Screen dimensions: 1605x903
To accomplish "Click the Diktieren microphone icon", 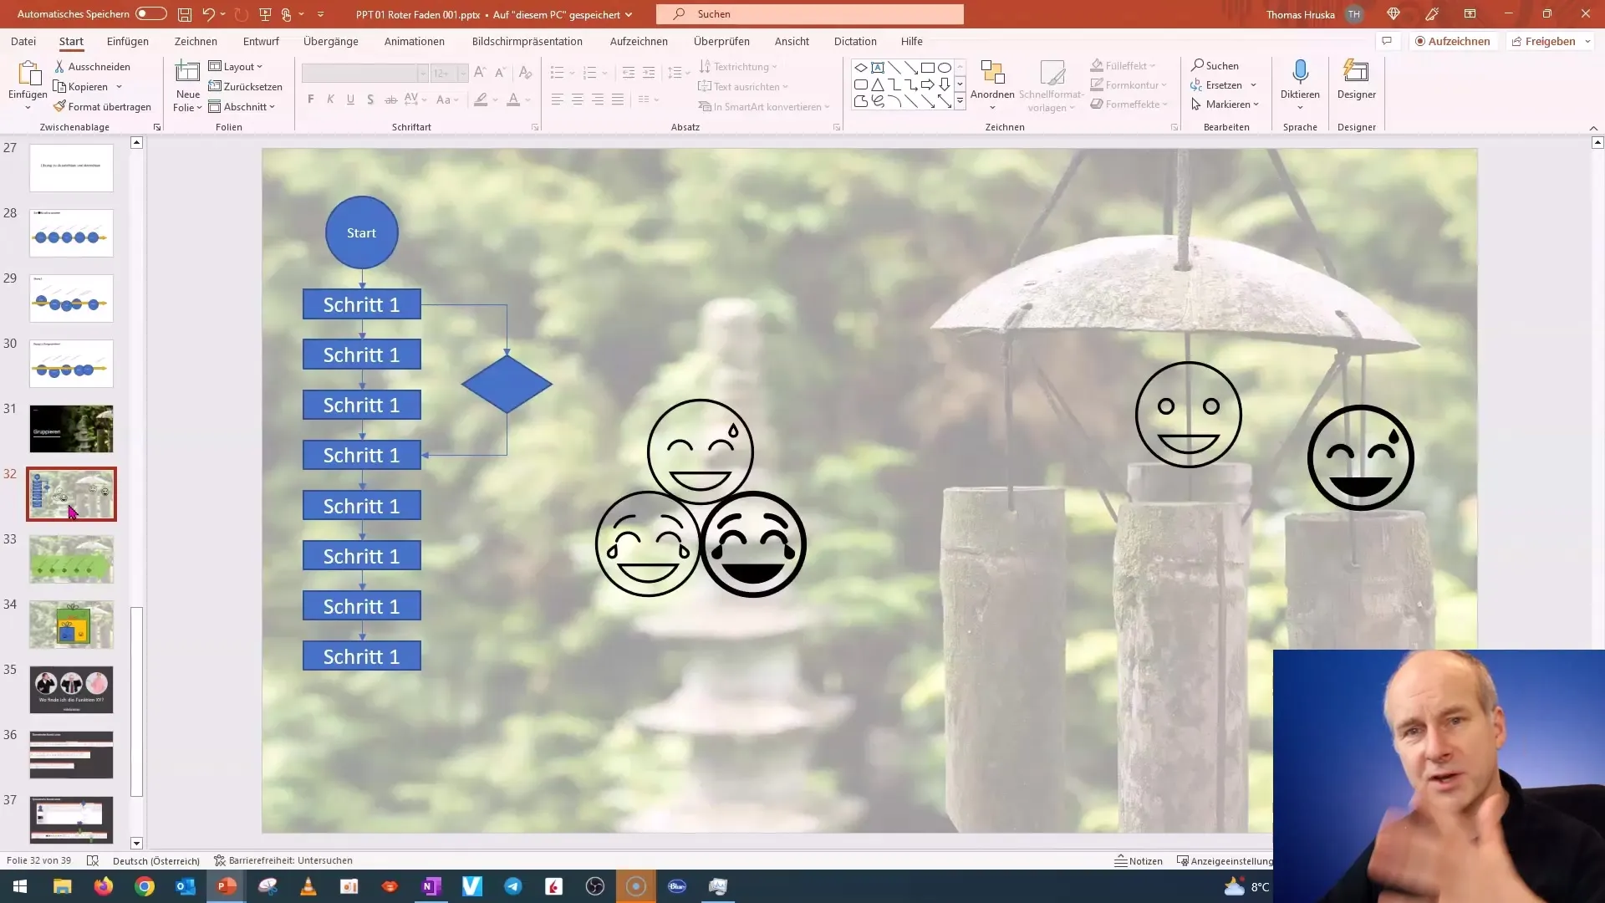I will pos(1300,72).
